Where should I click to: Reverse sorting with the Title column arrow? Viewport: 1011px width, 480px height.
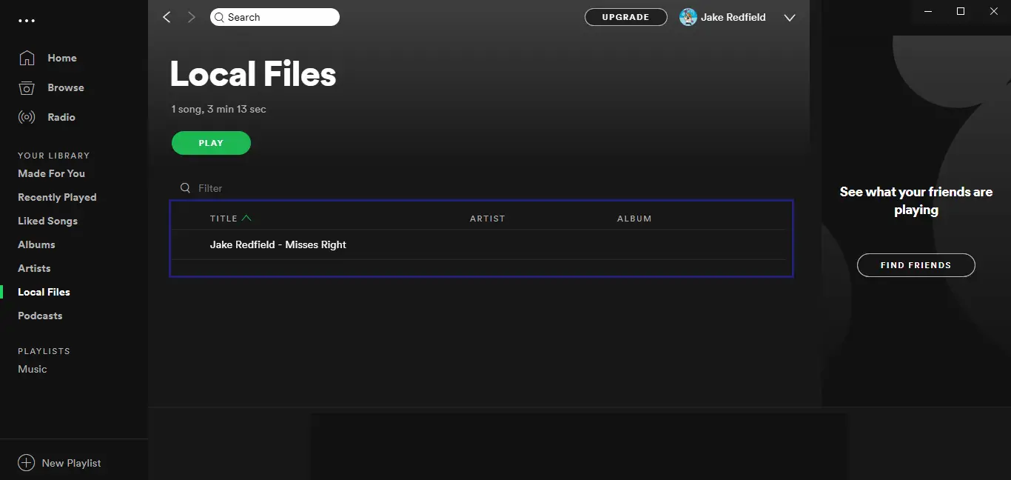tap(247, 218)
